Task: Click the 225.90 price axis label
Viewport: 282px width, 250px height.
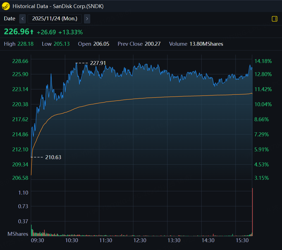Action: tap(20, 74)
